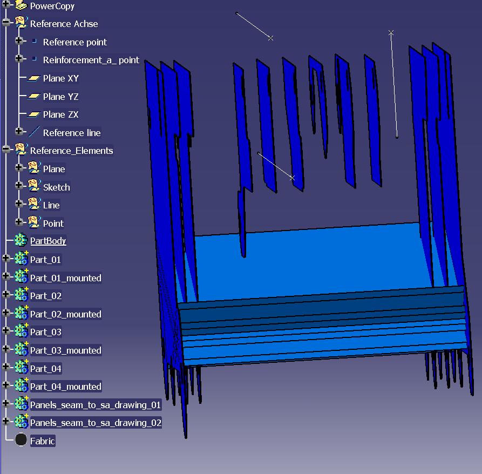
Task: Select the Reference point label
Action: click(x=74, y=42)
